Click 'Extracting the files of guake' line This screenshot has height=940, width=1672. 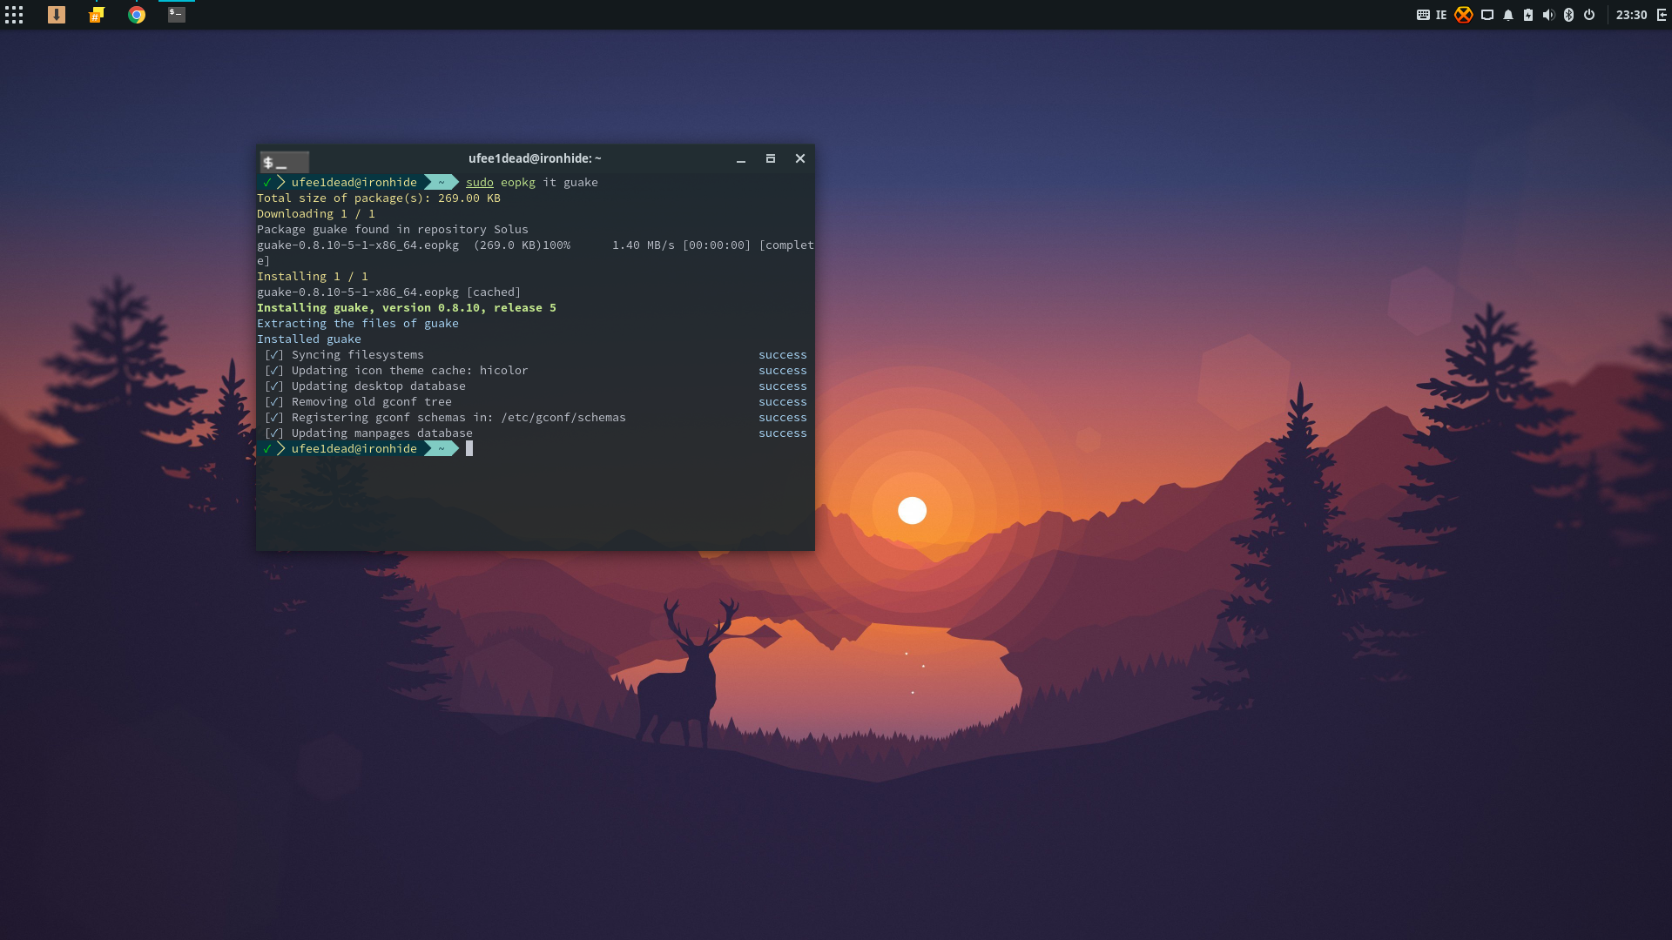coord(358,324)
